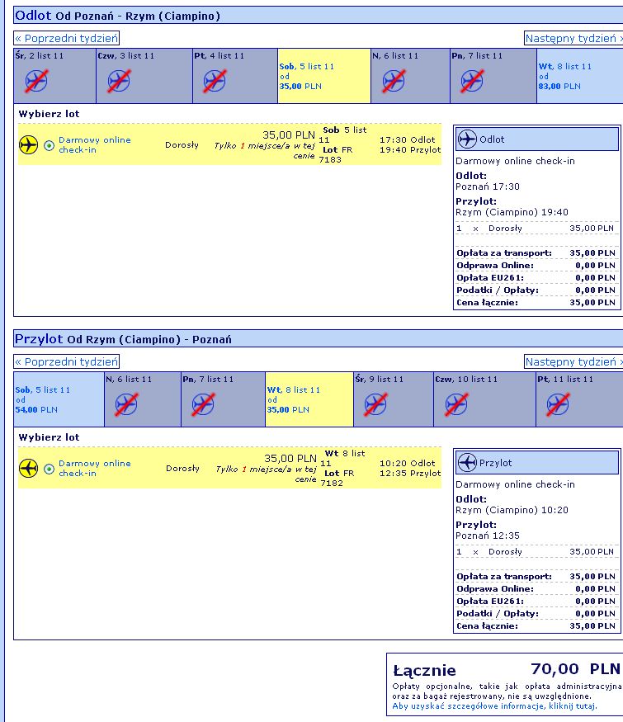Viewport: 623px width, 722px height.
Task: Go to previous week for outbound flights
Action: [66, 38]
